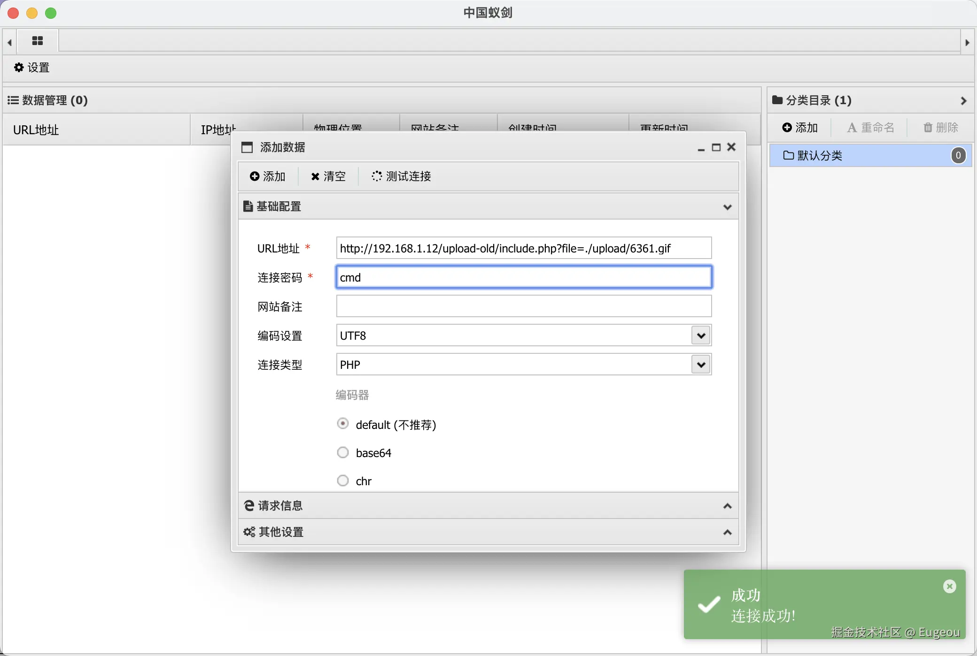The width and height of the screenshot is (977, 656).
Task: Dismiss the green success notification
Action: [x=949, y=587]
